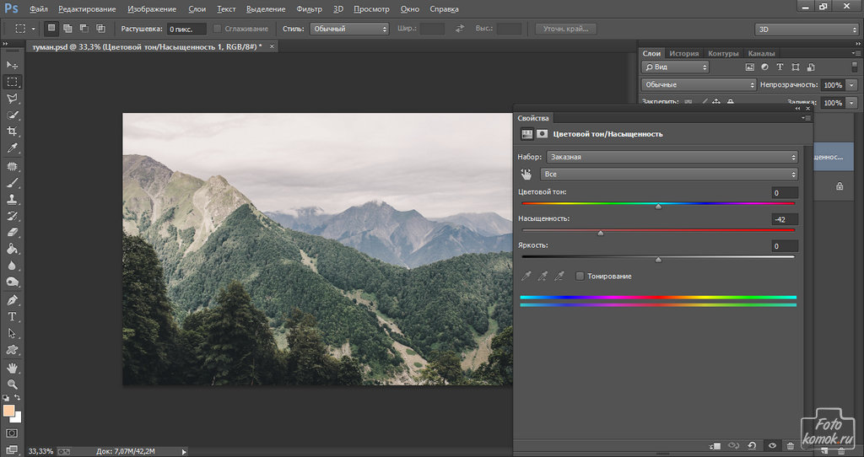Choose Subtract from selection mode
This screenshot has width=864, height=457.
(x=84, y=29)
